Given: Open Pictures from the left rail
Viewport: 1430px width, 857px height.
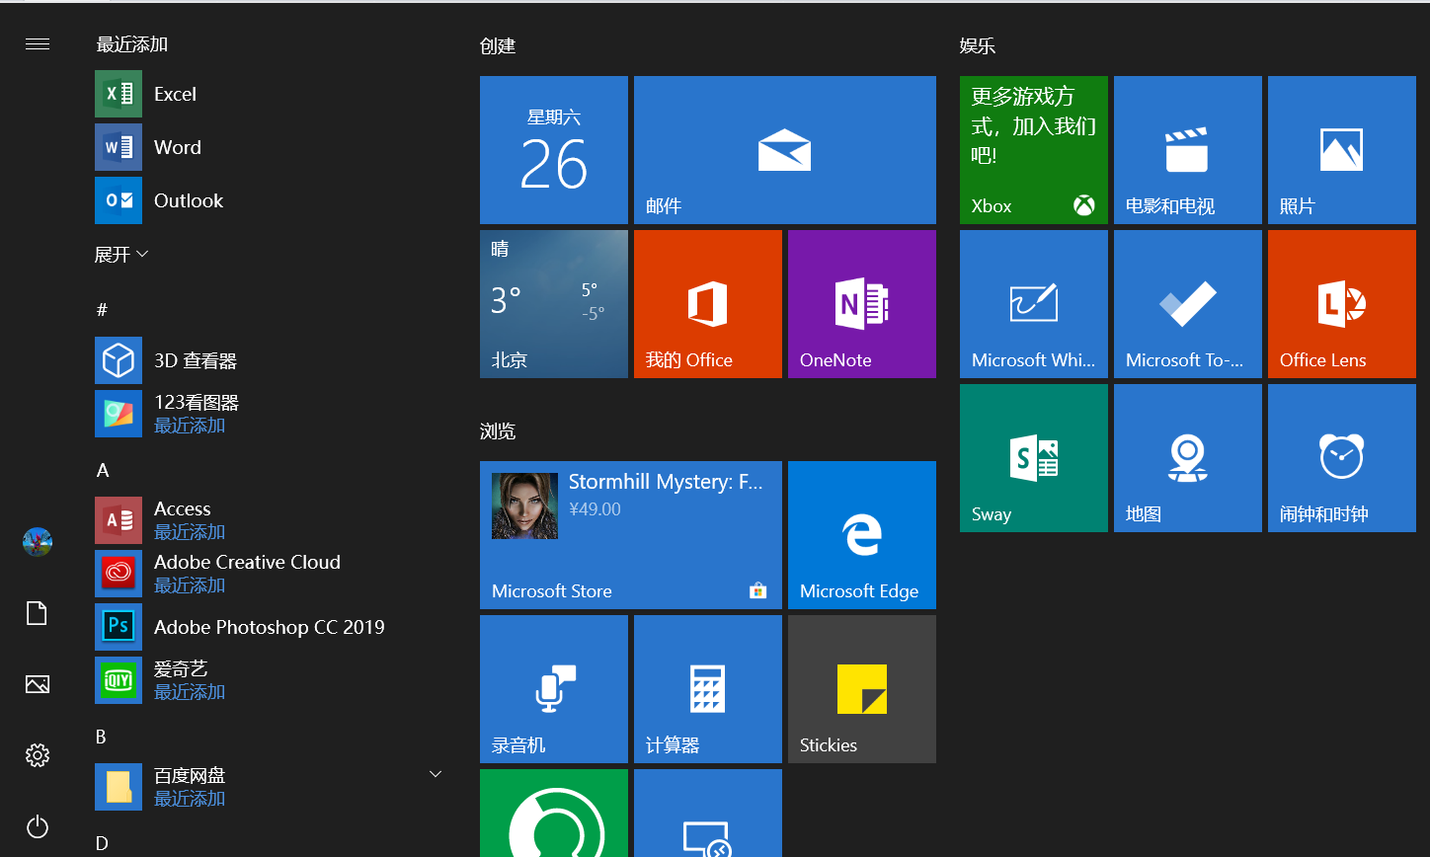Looking at the screenshot, I should (x=38, y=684).
